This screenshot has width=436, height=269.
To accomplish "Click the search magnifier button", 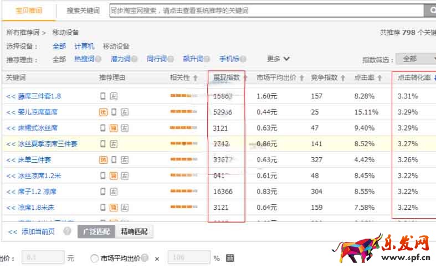I will (430, 11).
